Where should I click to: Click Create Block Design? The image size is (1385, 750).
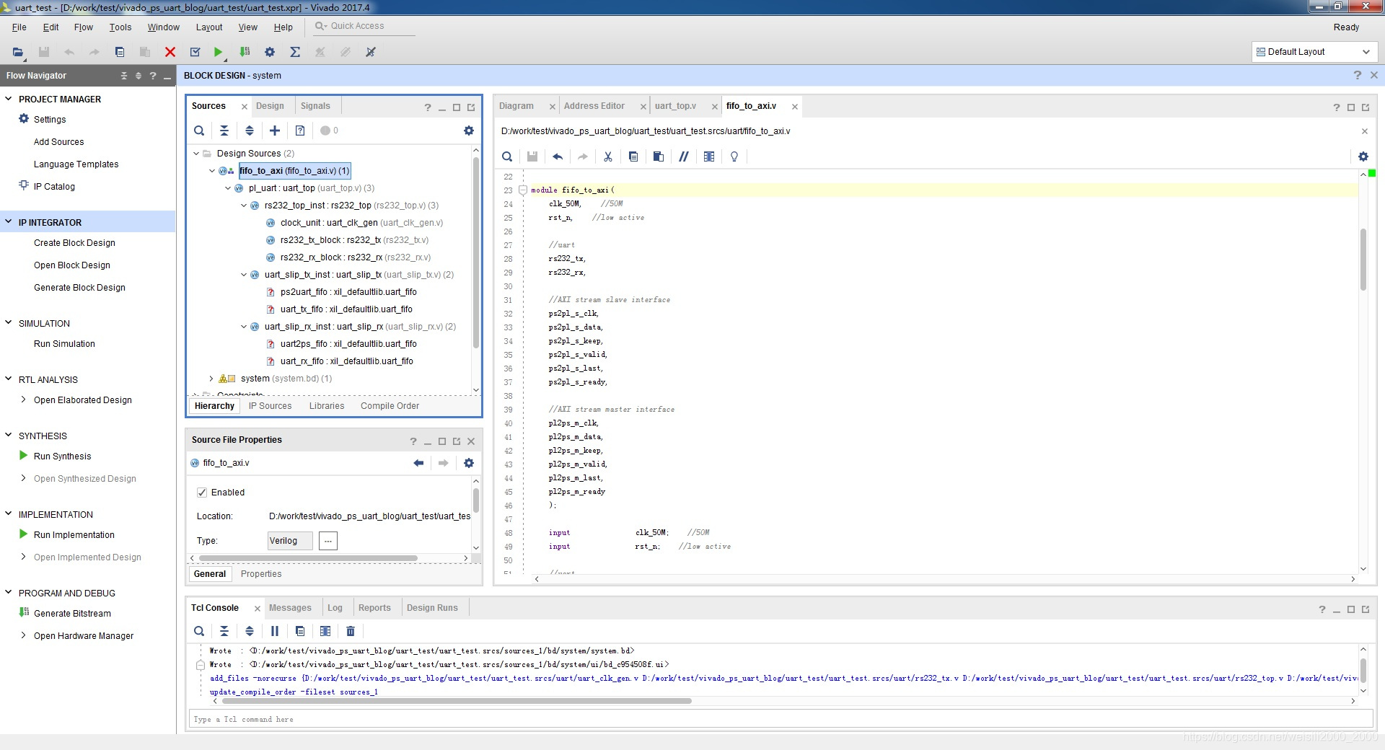click(74, 243)
